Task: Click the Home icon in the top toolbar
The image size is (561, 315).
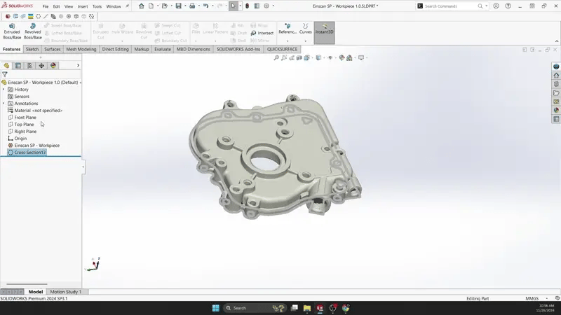Action: pos(141,6)
